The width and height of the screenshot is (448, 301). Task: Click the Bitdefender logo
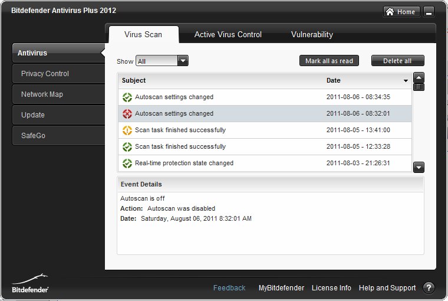(30, 283)
